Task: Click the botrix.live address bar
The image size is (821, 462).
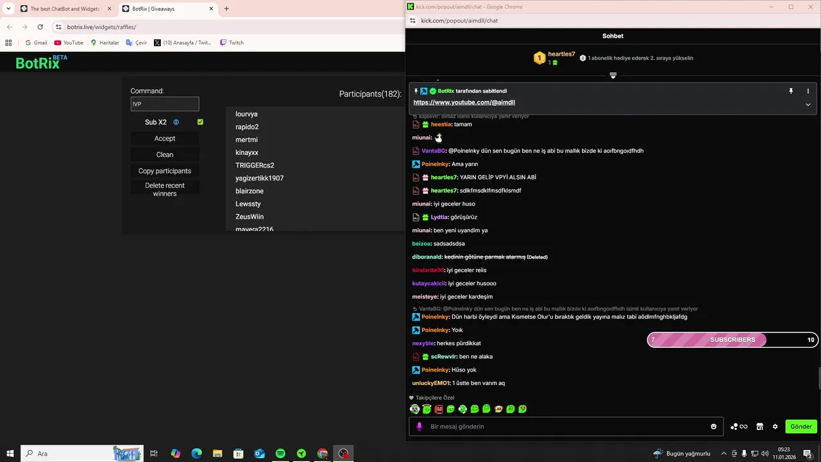Action: [228, 27]
